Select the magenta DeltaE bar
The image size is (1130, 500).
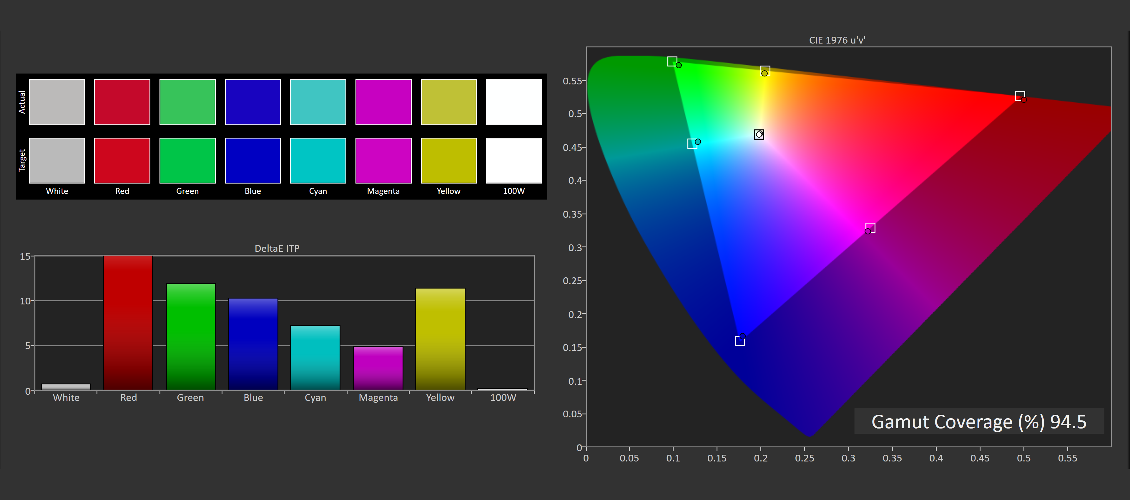[x=378, y=368]
